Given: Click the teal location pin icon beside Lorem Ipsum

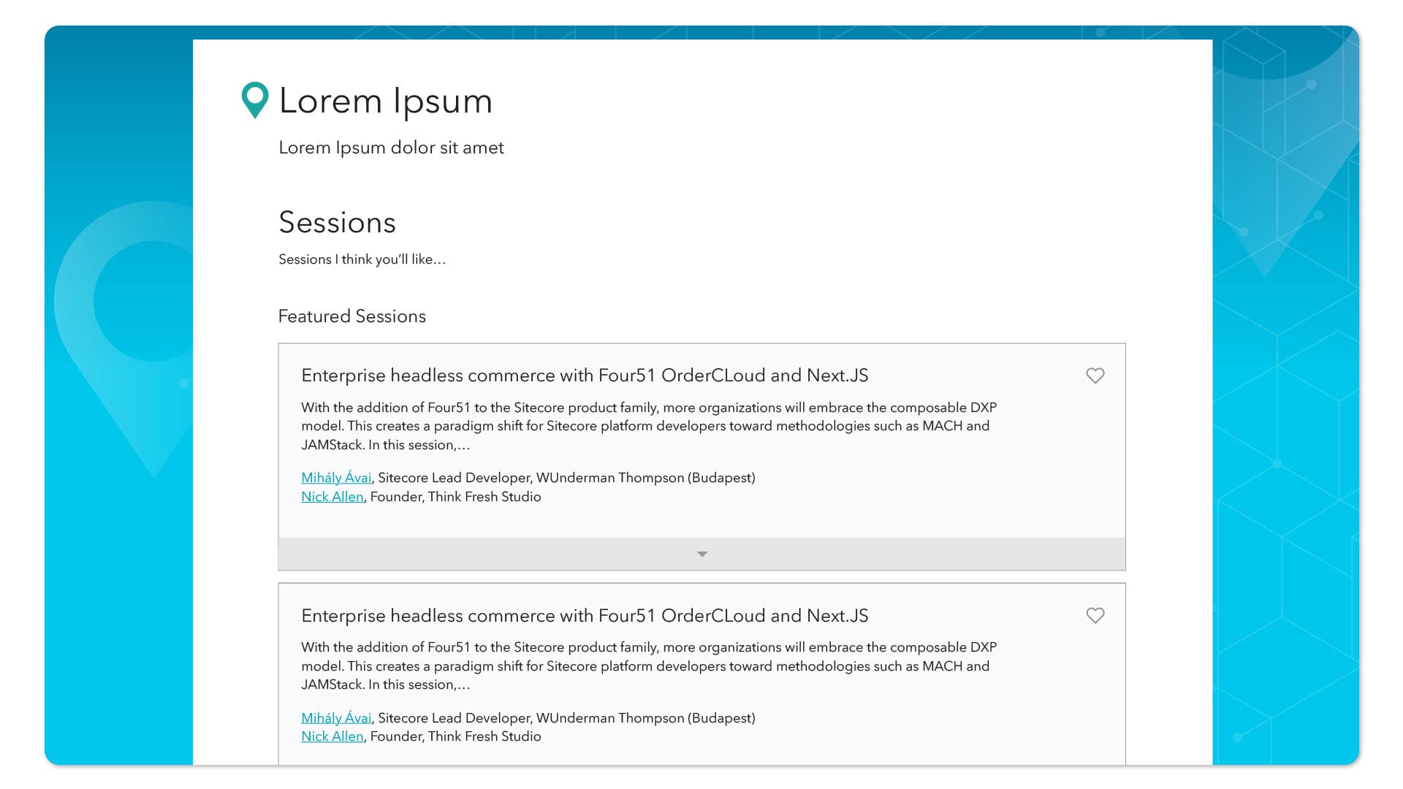Looking at the screenshot, I should [255, 100].
